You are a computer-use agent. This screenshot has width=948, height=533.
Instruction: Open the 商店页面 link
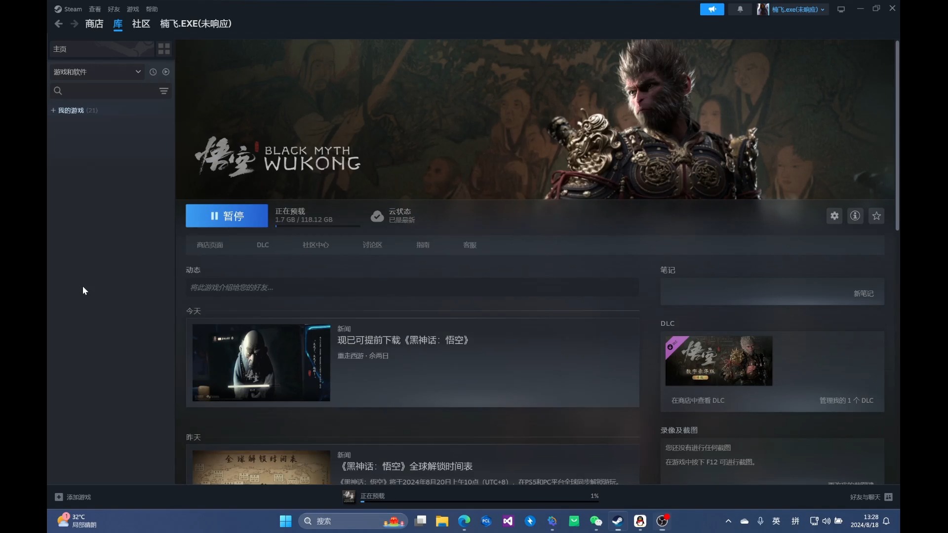[x=210, y=245]
